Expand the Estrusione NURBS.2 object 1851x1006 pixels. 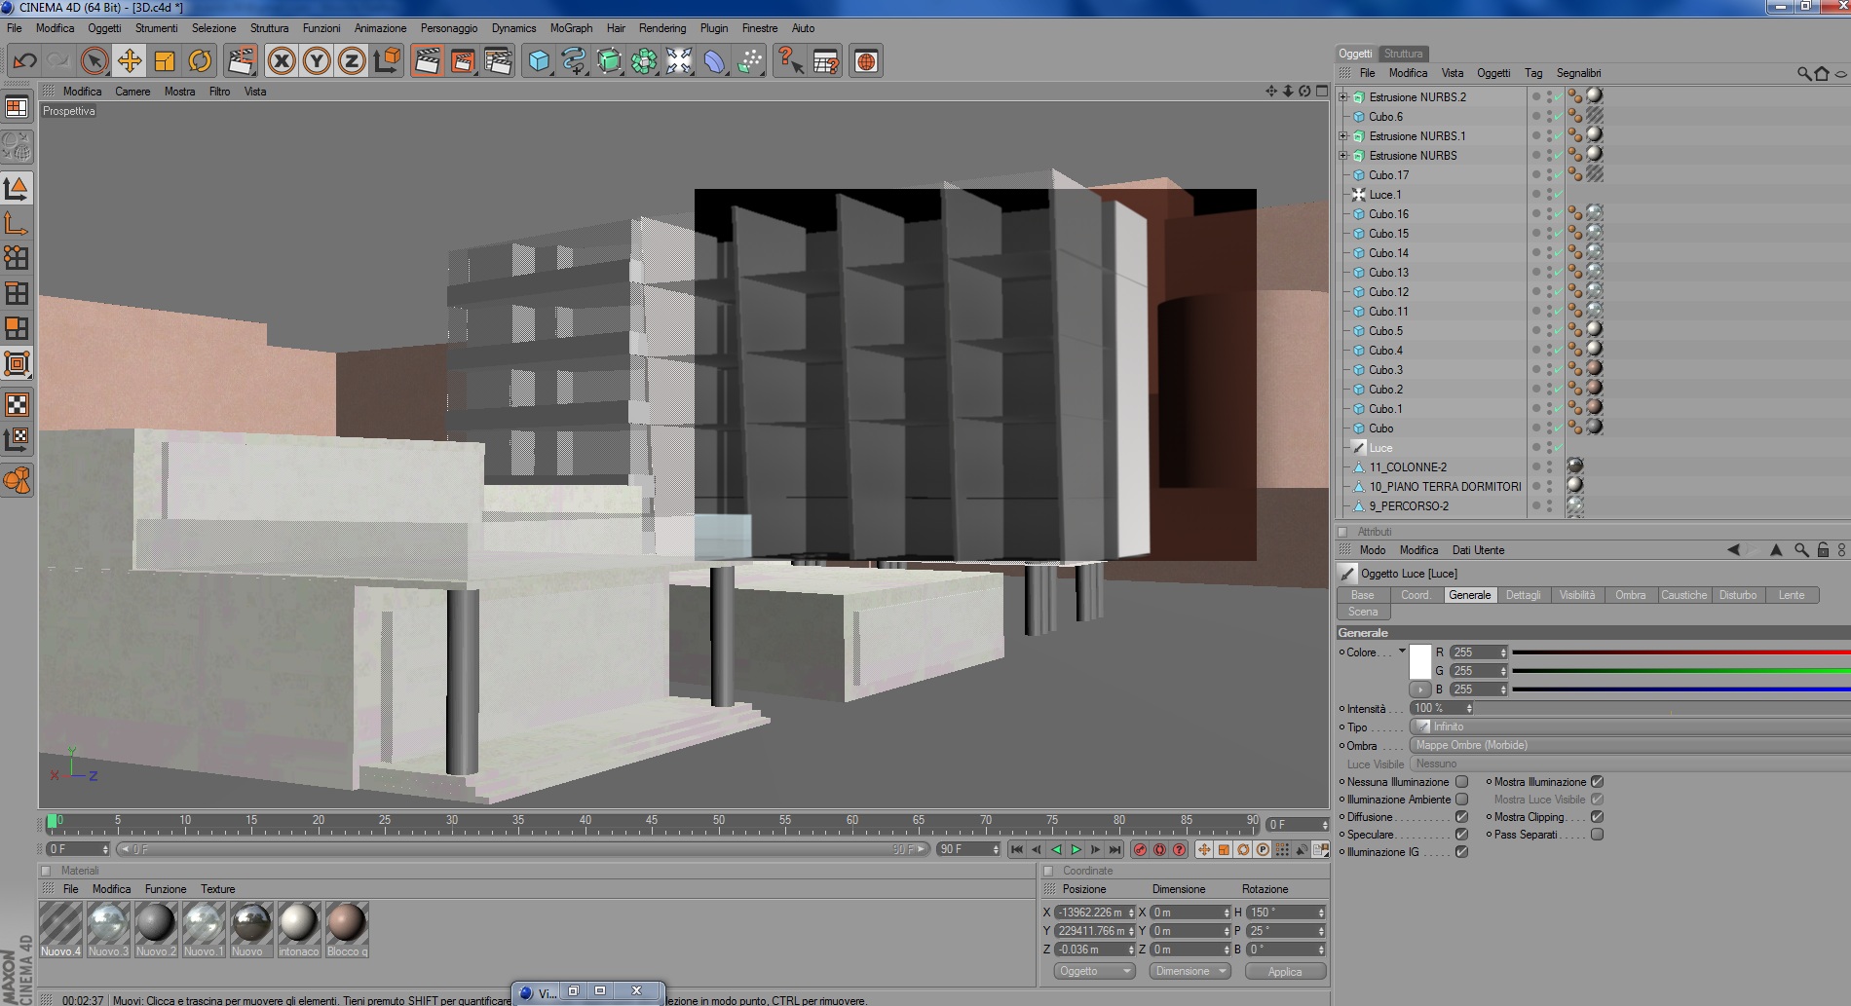pyautogui.click(x=1343, y=97)
